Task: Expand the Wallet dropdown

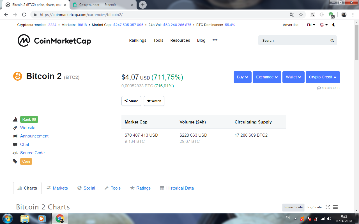Action: pyautogui.click(x=293, y=77)
